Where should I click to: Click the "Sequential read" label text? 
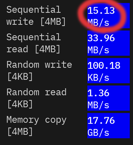click(34, 43)
